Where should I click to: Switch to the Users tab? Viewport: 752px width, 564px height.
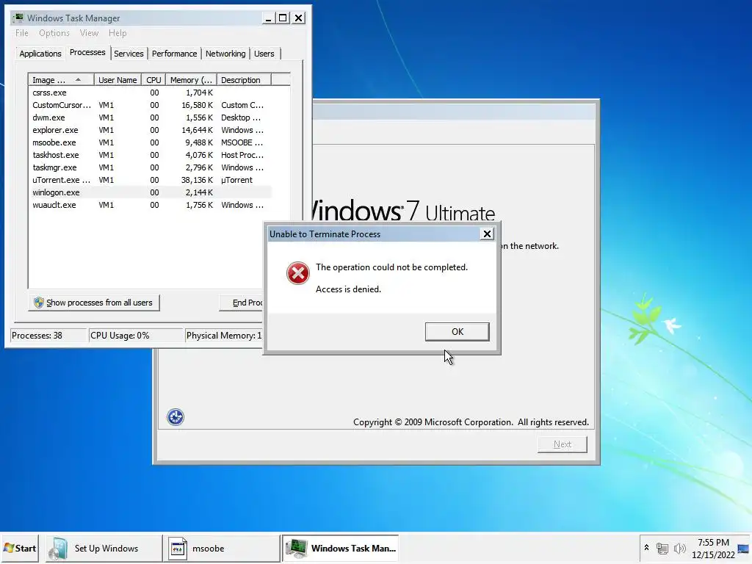264,54
